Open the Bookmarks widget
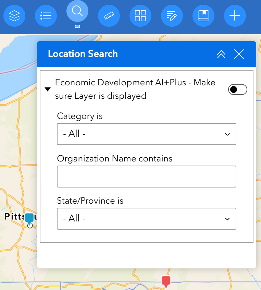 coord(203,16)
